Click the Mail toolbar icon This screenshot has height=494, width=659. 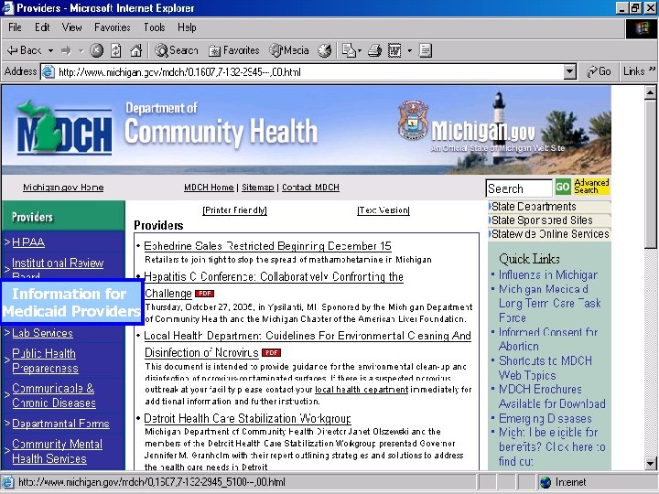[349, 51]
